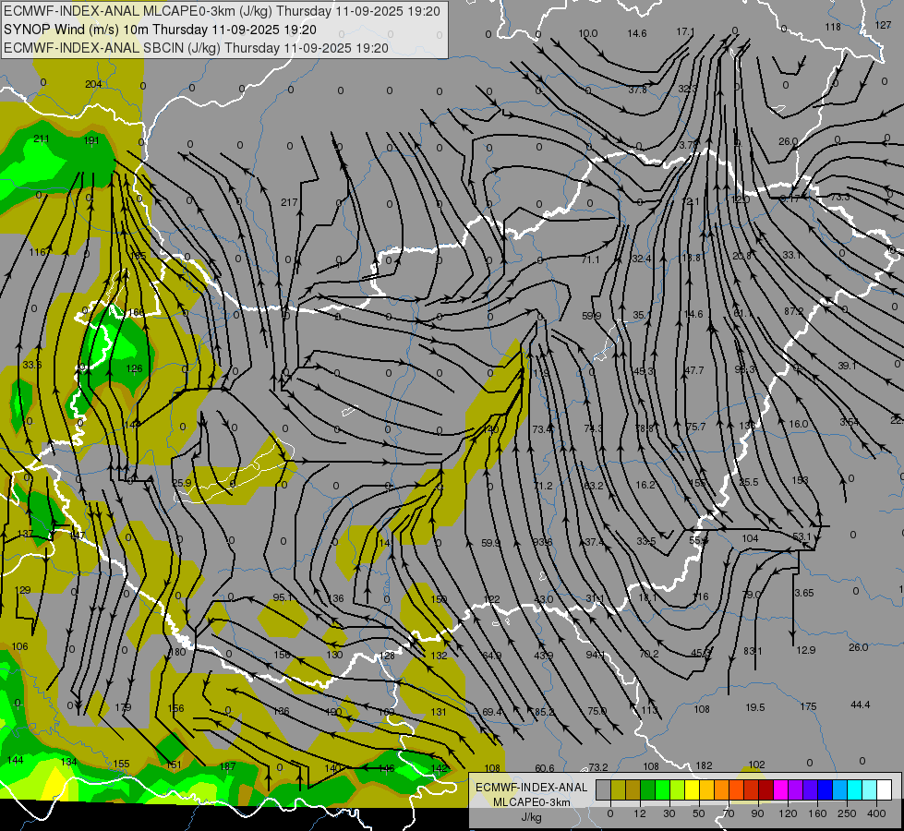Click the map value 94.1
Viewport: 904px width, 831px height.
point(596,655)
